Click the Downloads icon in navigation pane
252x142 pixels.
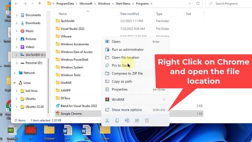click(22, 23)
